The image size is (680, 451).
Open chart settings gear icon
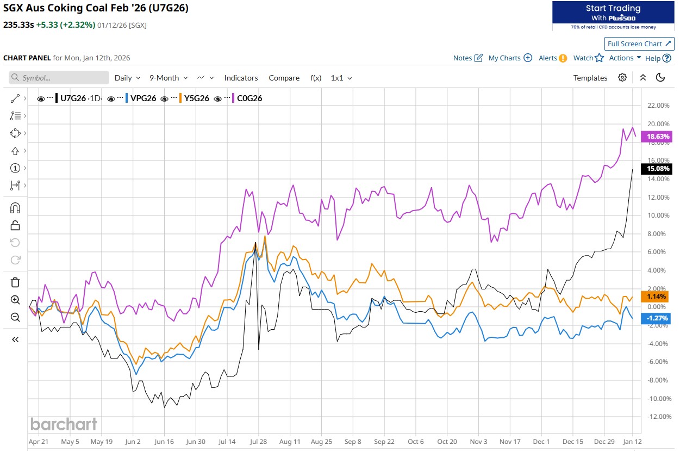622,78
